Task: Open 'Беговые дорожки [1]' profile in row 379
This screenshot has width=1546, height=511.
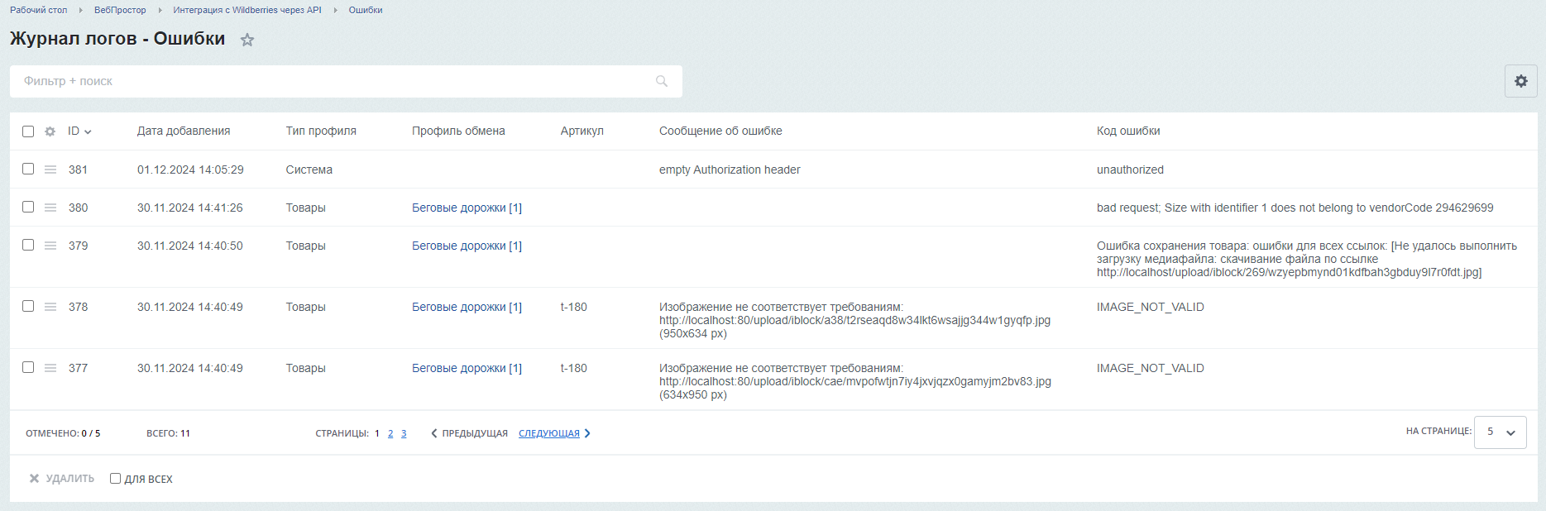Action: tap(467, 246)
